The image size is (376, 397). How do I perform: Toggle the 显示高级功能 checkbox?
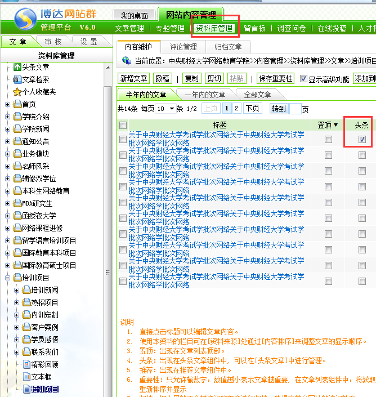coord(303,79)
